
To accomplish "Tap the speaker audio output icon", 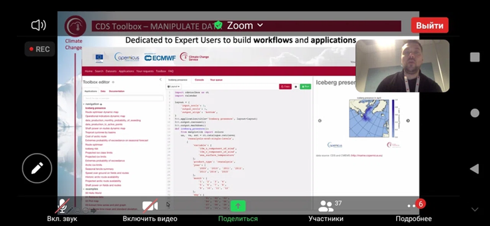I will tap(38, 26).
